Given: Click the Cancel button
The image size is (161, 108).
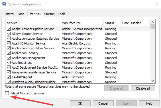Looking at the screenshot, I should 103,103.
